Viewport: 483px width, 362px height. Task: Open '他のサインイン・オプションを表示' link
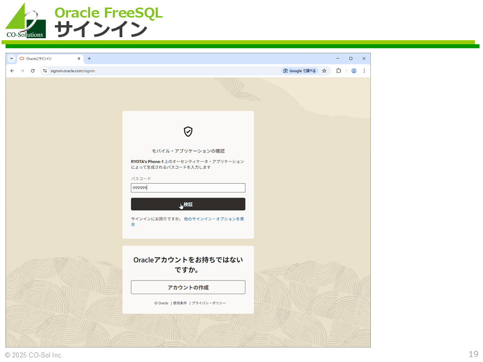[214, 219]
